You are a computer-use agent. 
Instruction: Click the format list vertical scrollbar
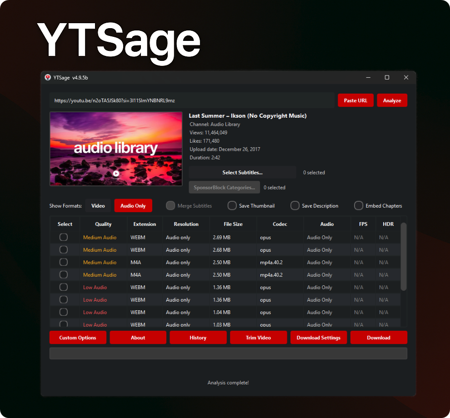click(404, 257)
